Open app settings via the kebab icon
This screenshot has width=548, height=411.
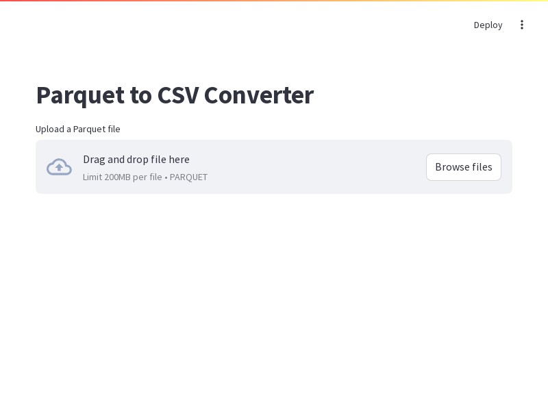point(521,25)
